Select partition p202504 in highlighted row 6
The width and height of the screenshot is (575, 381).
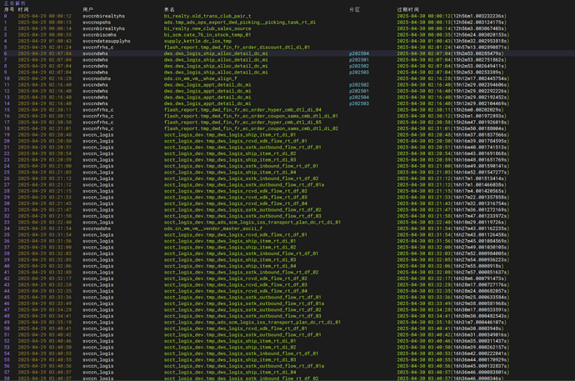point(358,53)
